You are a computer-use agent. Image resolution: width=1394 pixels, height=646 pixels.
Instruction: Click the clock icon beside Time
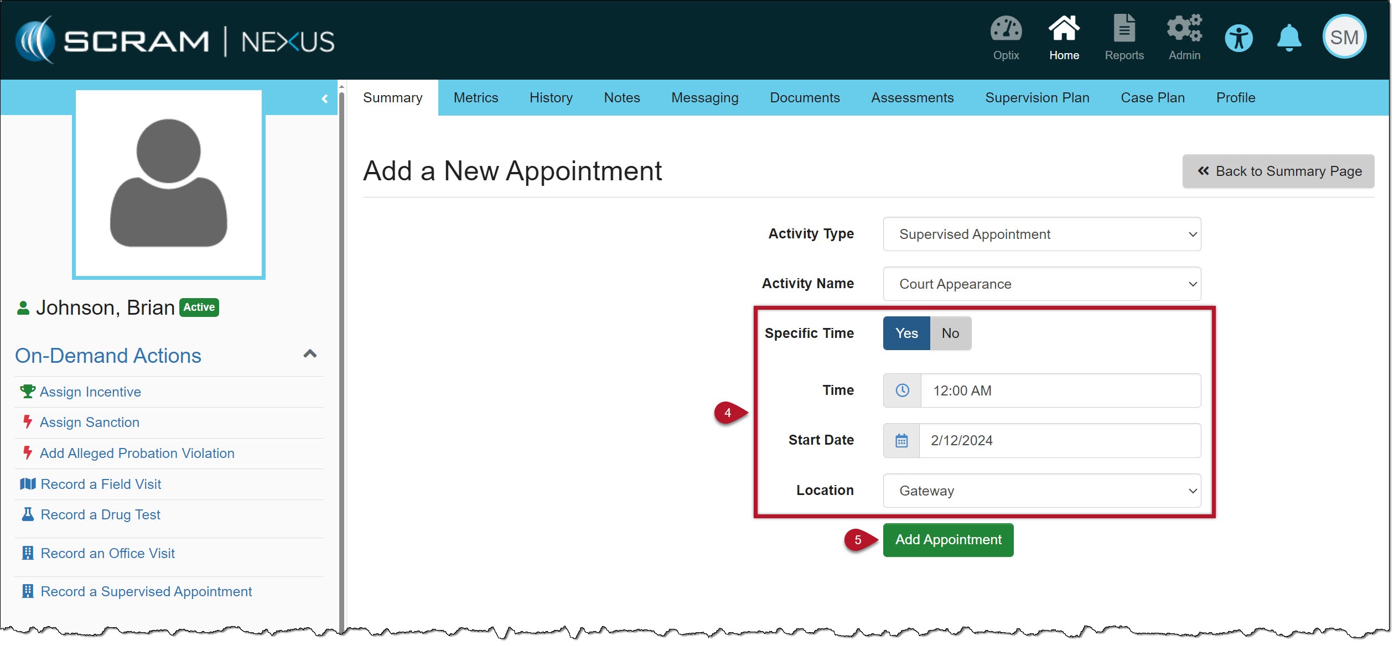point(901,390)
